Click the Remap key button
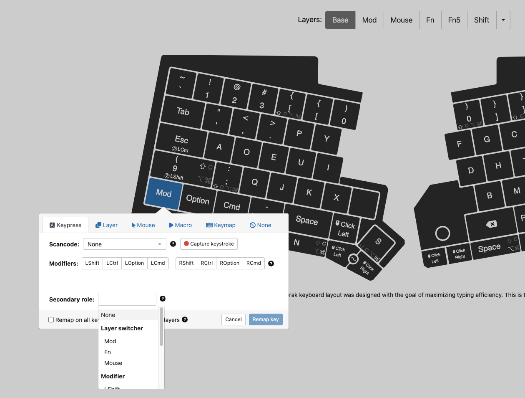 point(266,319)
